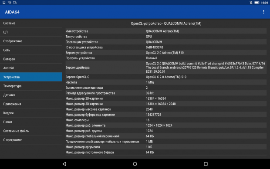
Task: Tap the Версия драйвера row
Action: 166,68
